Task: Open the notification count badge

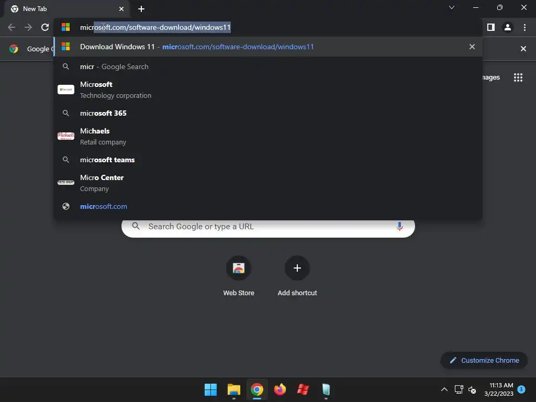Action: [521, 389]
